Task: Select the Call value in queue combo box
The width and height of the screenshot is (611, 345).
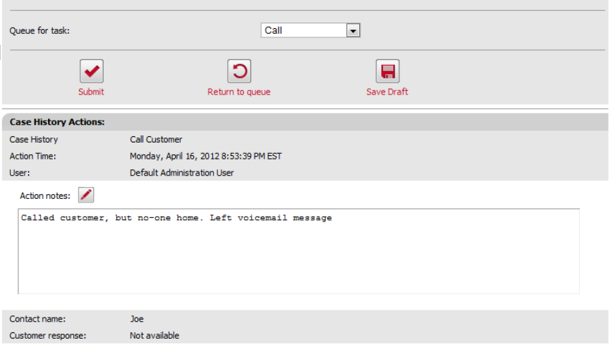Action: (303, 30)
